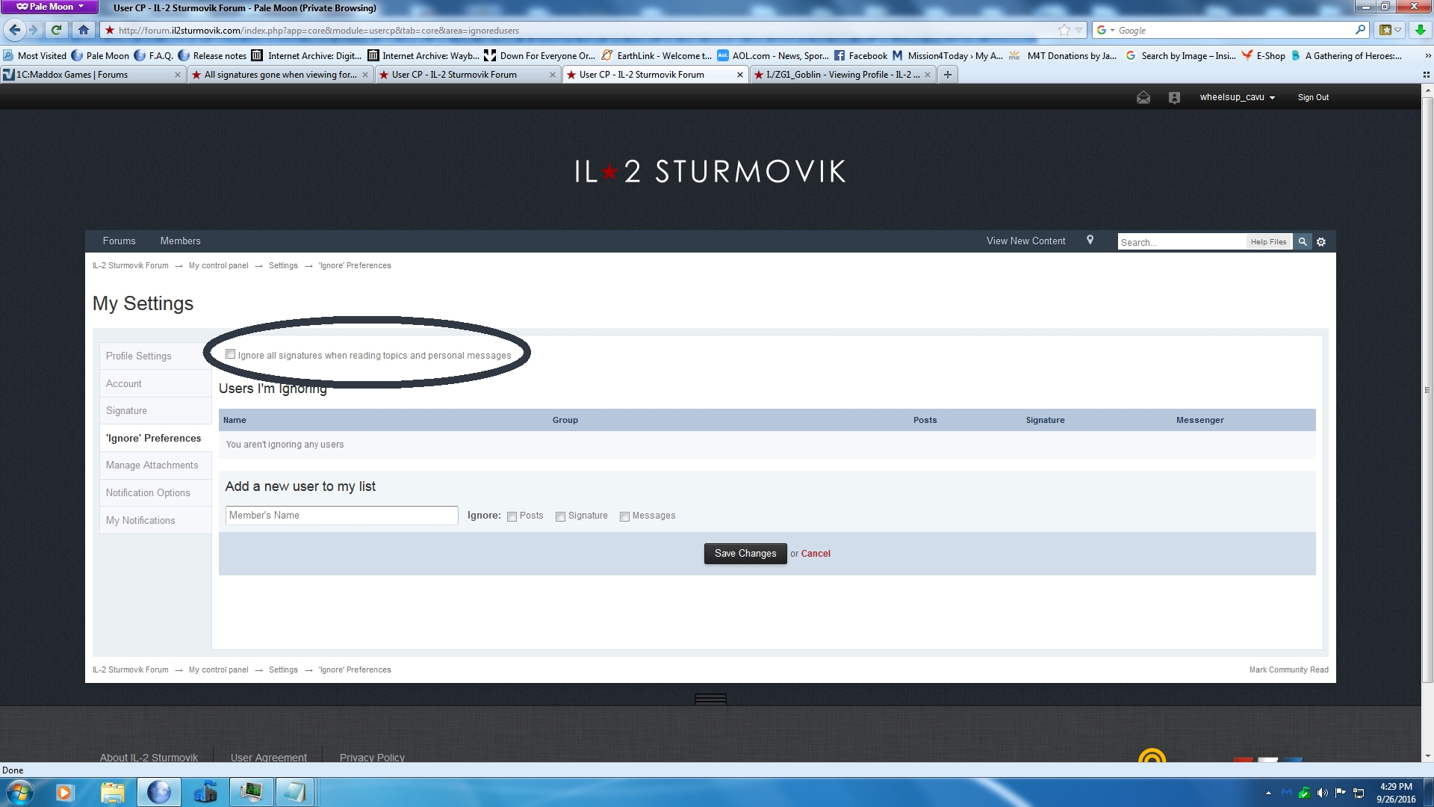This screenshot has width=1434, height=807.
Task: Enable ignore all signatures checkbox
Action: [x=231, y=354]
